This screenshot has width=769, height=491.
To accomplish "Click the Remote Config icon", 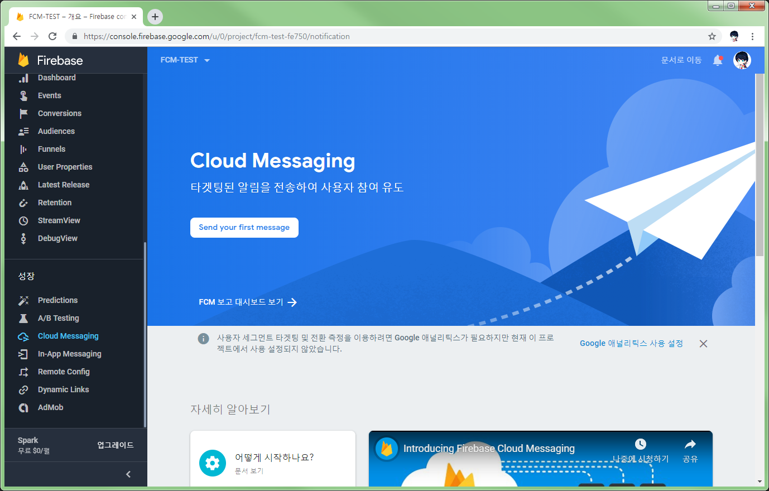I will tap(23, 372).
